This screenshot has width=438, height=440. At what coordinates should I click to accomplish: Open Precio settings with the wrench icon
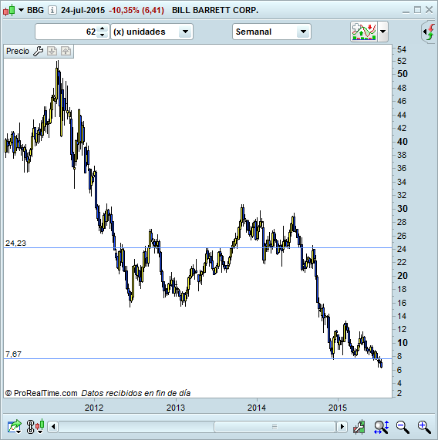click(x=39, y=51)
